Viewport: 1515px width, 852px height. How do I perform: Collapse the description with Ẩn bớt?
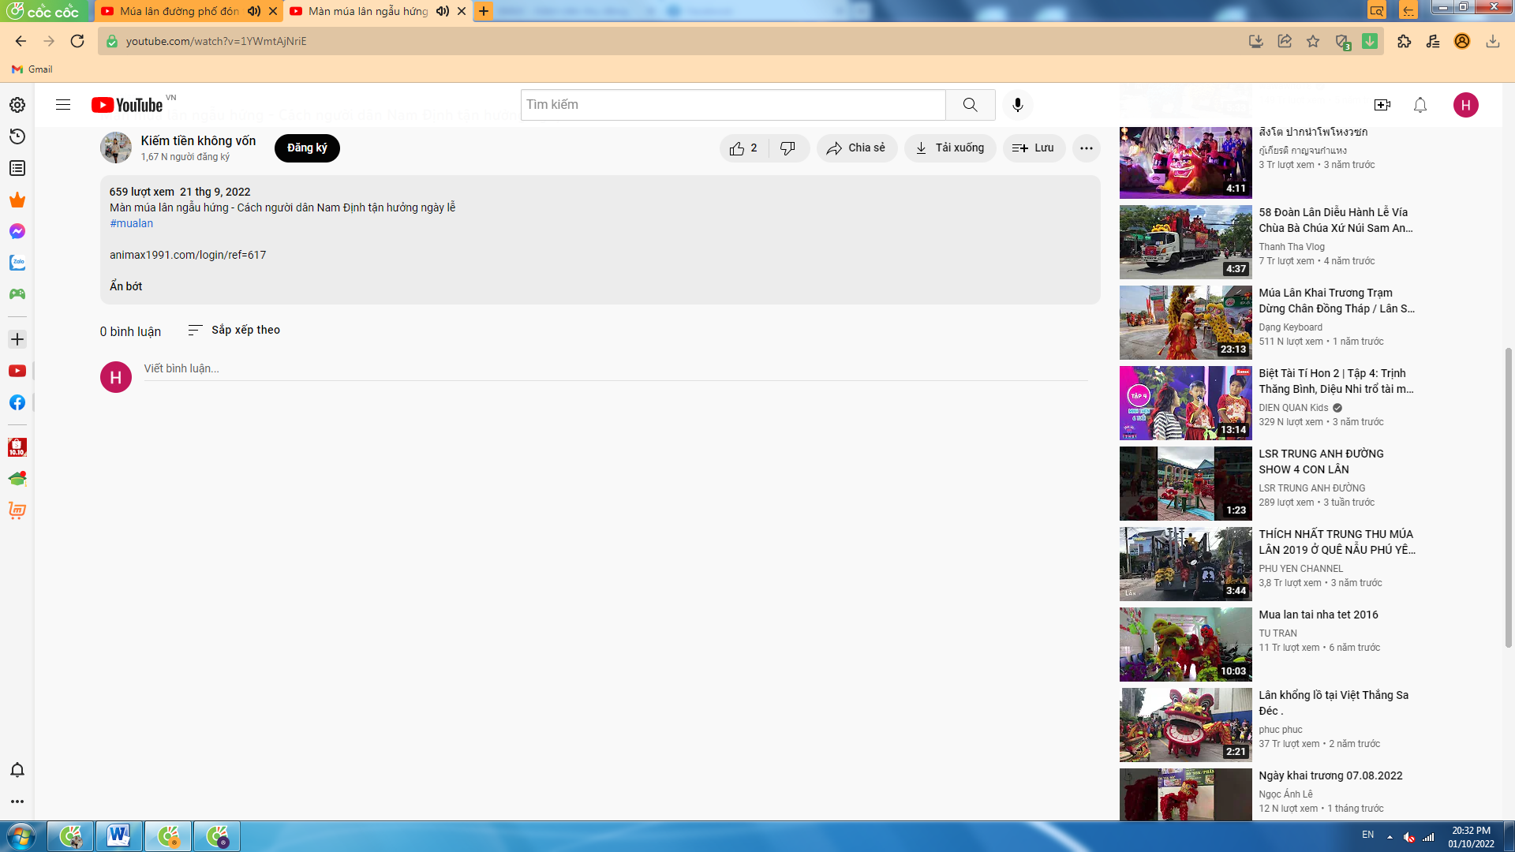(x=126, y=286)
